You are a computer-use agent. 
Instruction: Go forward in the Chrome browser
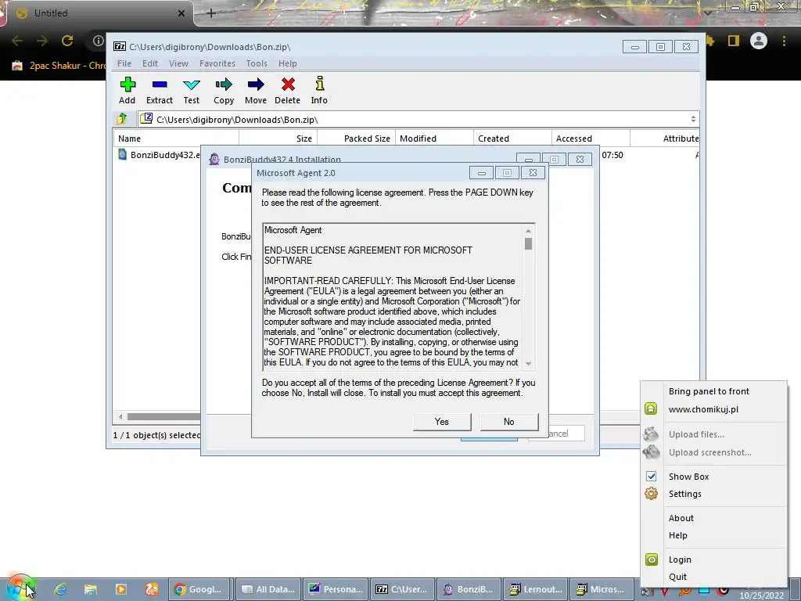[42, 41]
